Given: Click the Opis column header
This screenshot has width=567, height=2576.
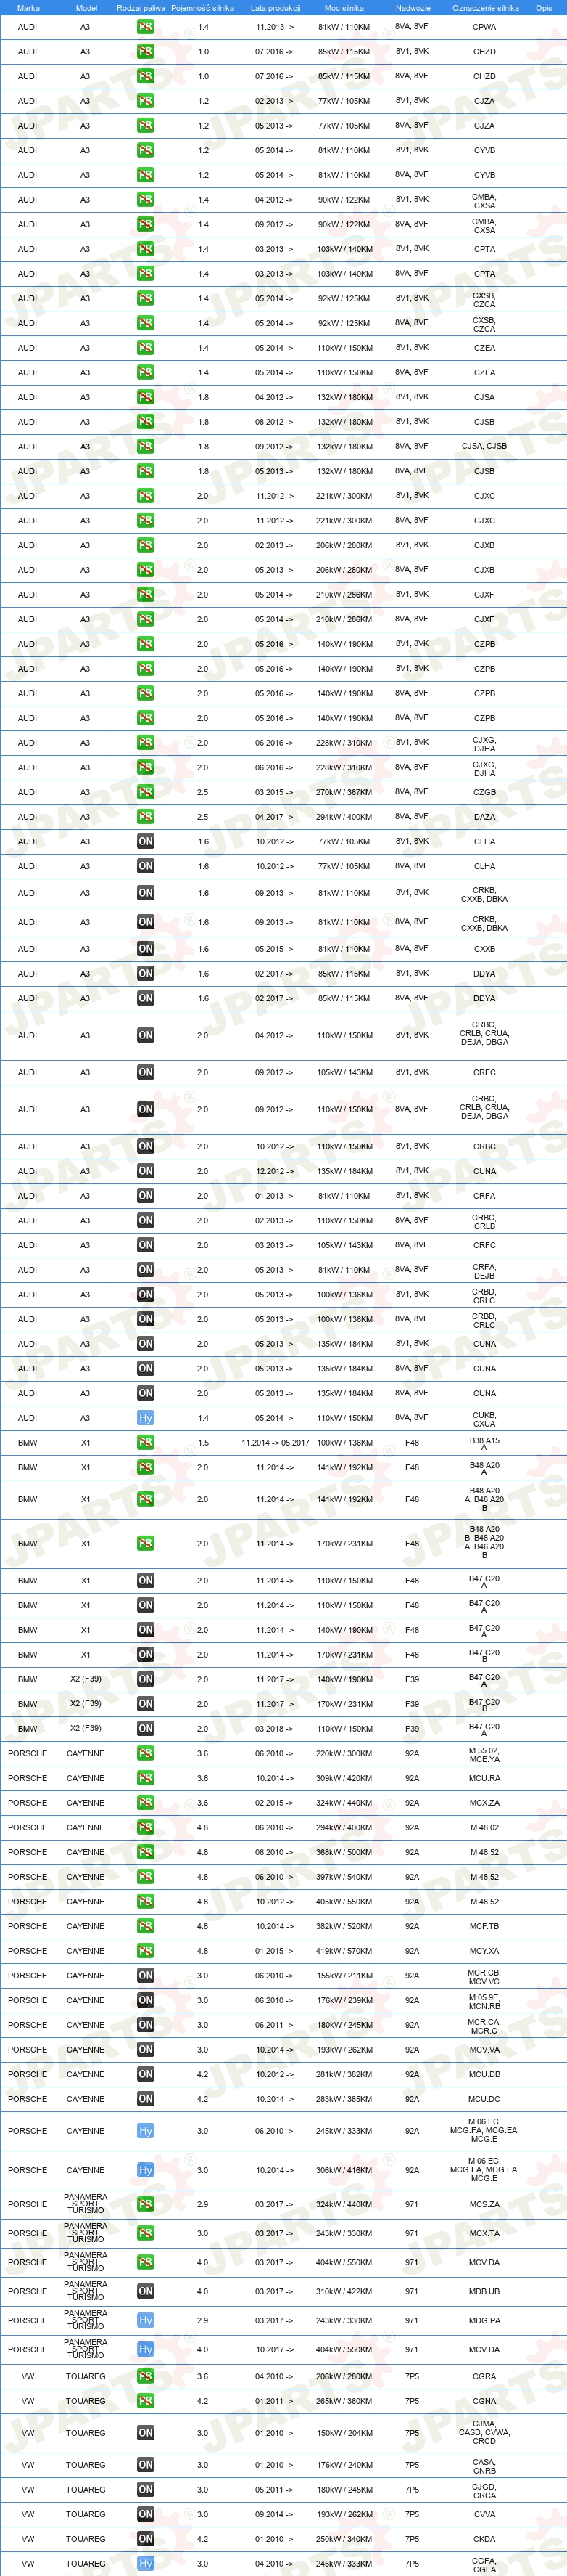Looking at the screenshot, I should [x=543, y=8].
